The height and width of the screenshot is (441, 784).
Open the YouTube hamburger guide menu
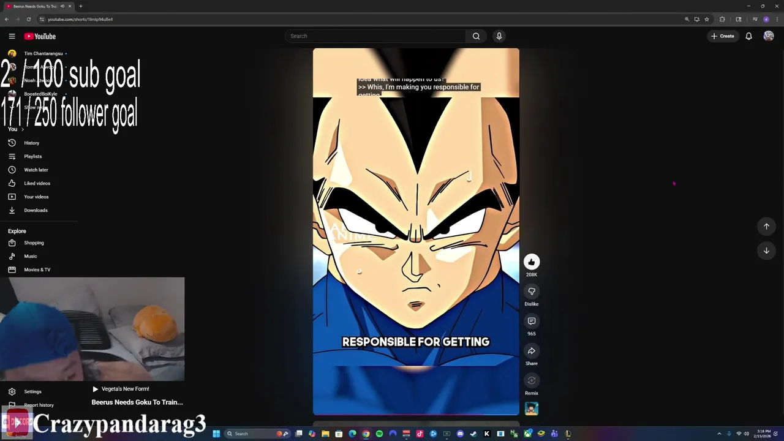tap(12, 36)
